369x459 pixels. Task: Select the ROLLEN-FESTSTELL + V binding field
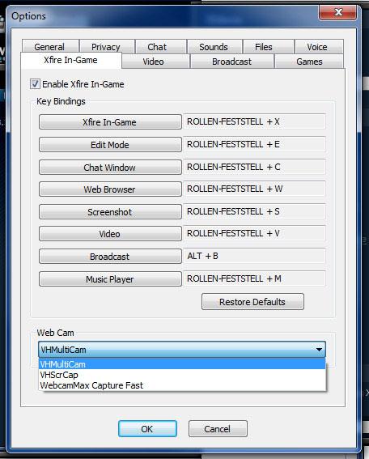tap(254, 233)
